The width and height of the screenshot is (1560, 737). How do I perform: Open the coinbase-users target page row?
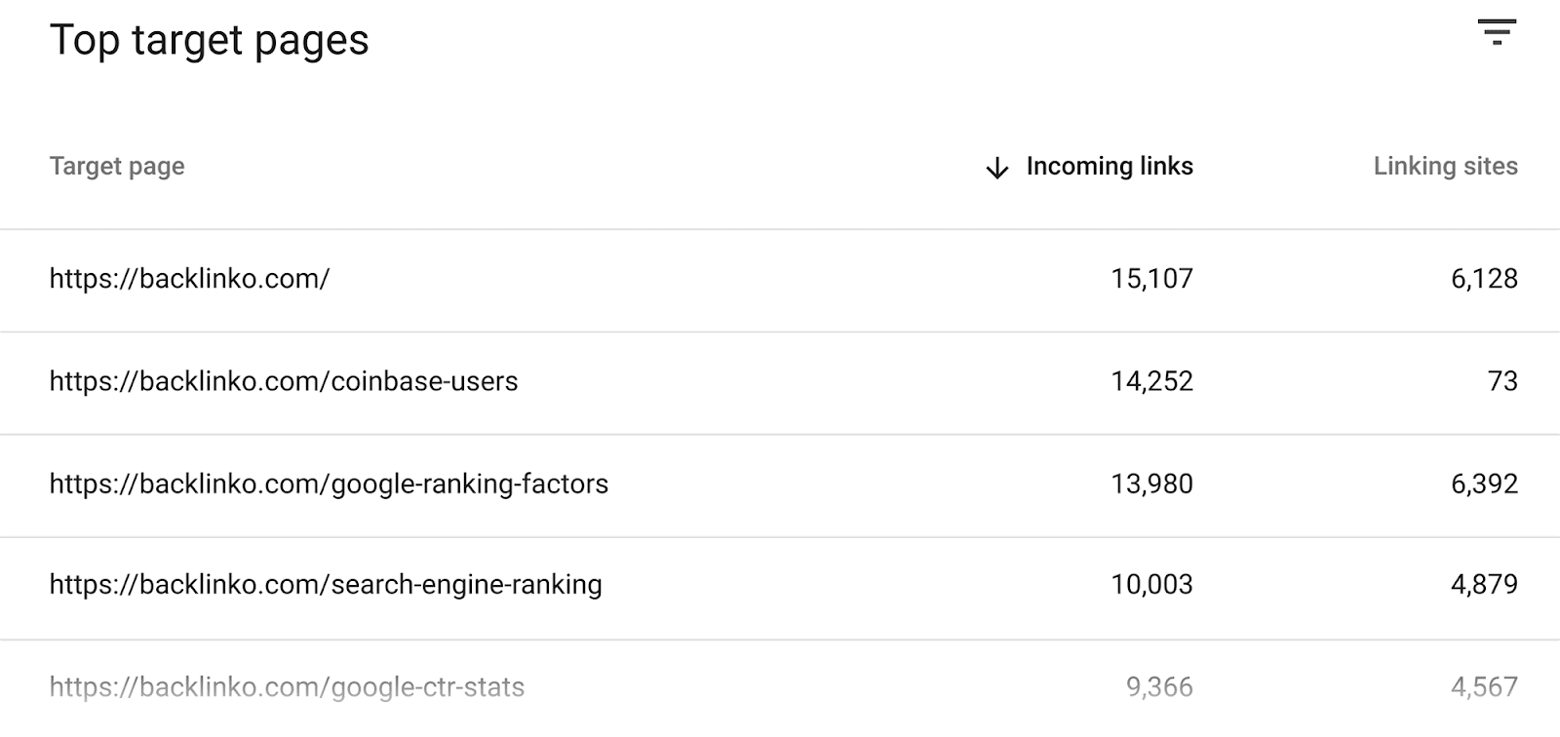point(284,381)
